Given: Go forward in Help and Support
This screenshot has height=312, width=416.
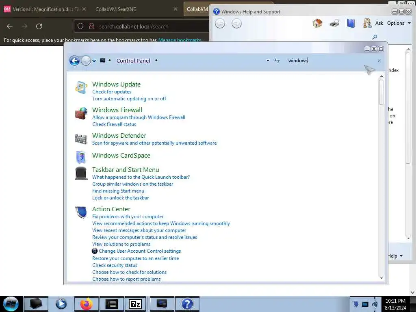Looking at the screenshot, I should [x=236, y=24].
